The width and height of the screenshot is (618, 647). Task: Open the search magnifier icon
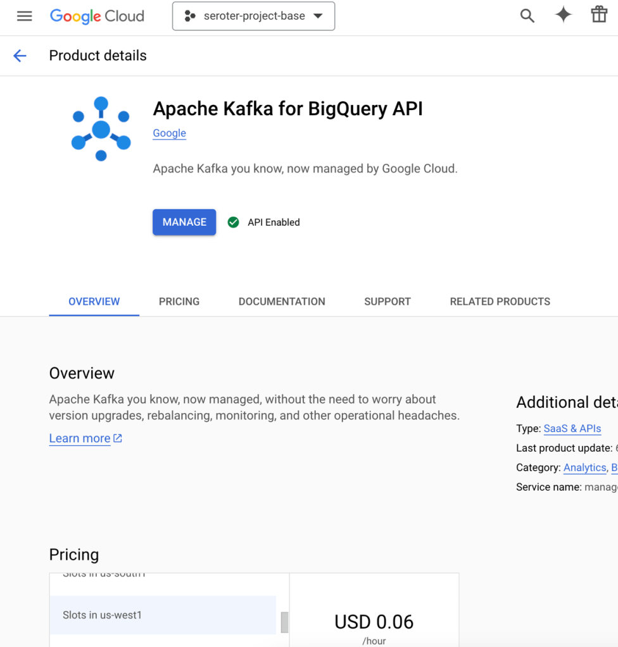click(527, 16)
